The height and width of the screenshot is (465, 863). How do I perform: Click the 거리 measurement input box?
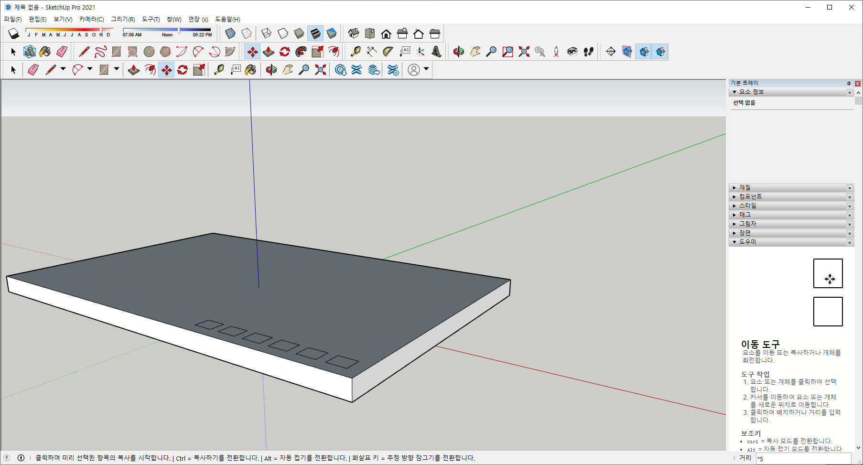(803, 458)
